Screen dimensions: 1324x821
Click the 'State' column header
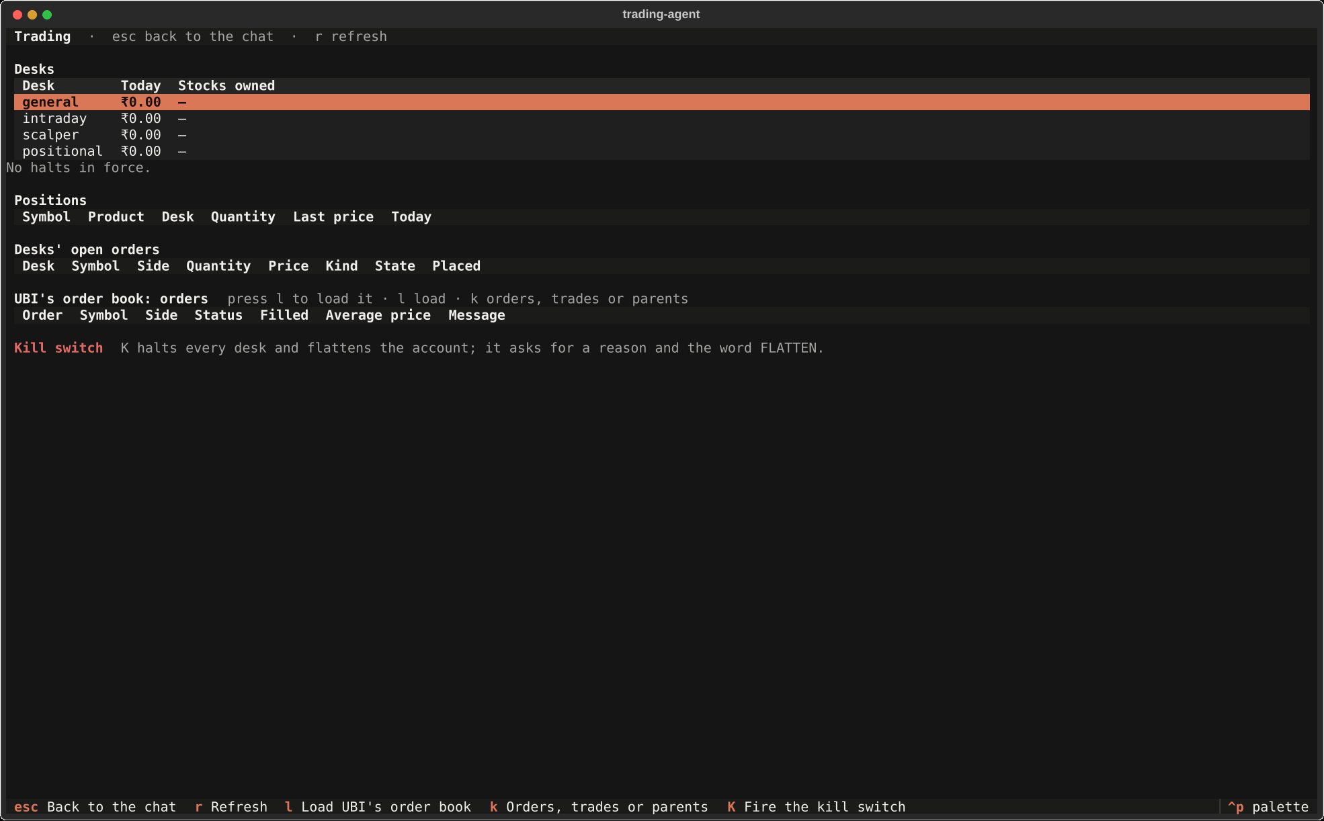(x=395, y=266)
